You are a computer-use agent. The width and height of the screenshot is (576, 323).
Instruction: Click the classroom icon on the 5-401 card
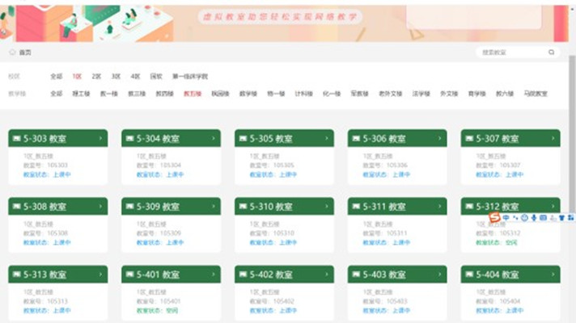pyautogui.click(x=129, y=275)
